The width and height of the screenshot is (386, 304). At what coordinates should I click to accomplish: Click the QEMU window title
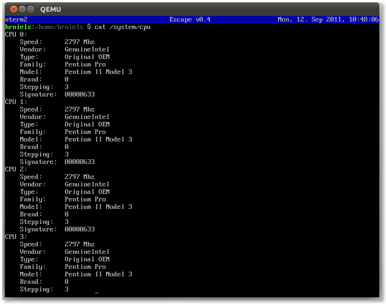point(50,9)
